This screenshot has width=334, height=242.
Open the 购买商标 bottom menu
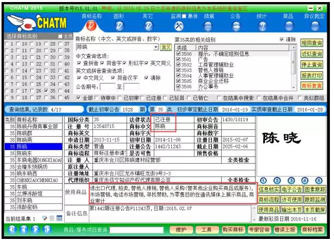pyautogui.click(x=233, y=230)
